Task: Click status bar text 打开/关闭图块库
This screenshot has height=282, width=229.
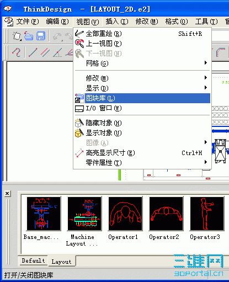Action: click(29, 275)
